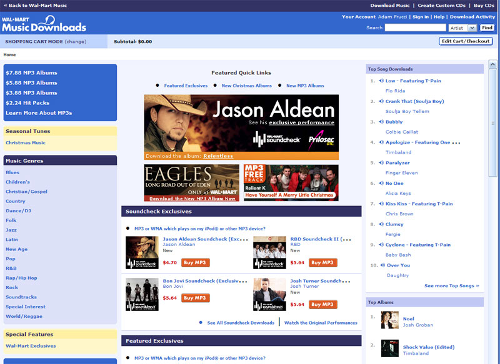500x364 pixels.
Task: Open the Adam Frucci account name link
Action: 392,17
